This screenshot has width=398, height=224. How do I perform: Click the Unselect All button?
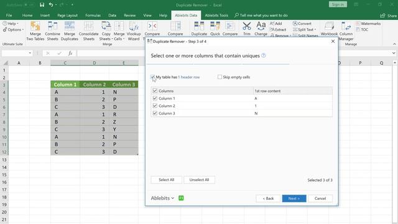coord(199,180)
